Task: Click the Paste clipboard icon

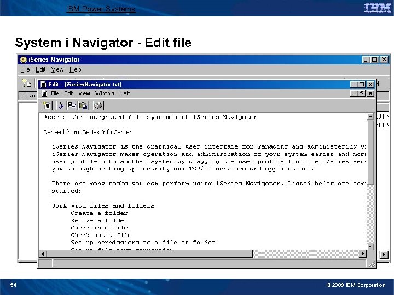Action: [x=83, y=105]
